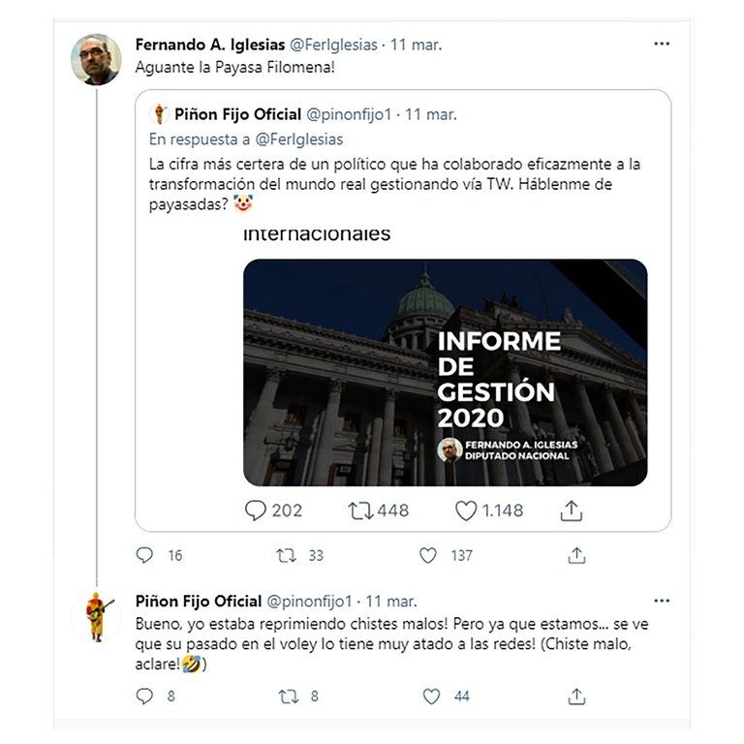Like the Fernando Iglesias tweet with 137 likes

428,555
